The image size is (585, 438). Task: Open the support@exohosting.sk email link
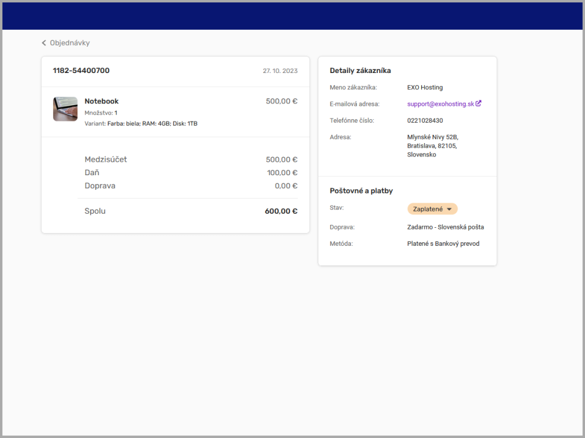point(440,104)
